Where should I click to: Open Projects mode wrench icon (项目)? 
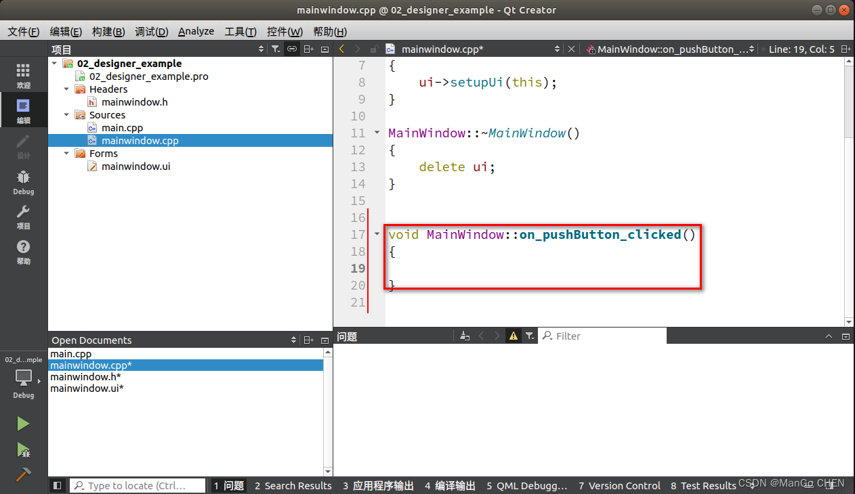point(23,217)
